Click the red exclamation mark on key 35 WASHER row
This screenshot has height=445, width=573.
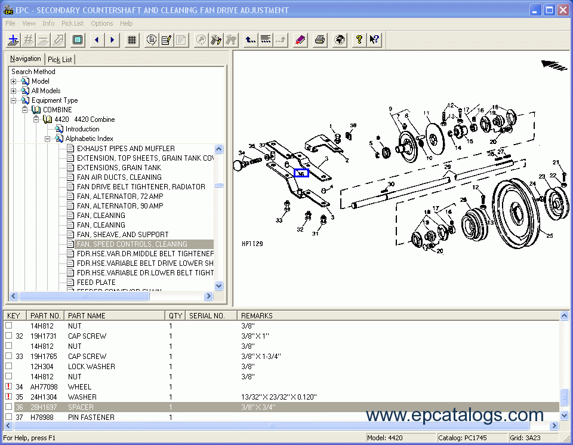[9, 397]
